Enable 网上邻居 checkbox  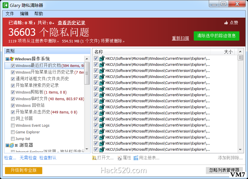(x=13, y=119)
